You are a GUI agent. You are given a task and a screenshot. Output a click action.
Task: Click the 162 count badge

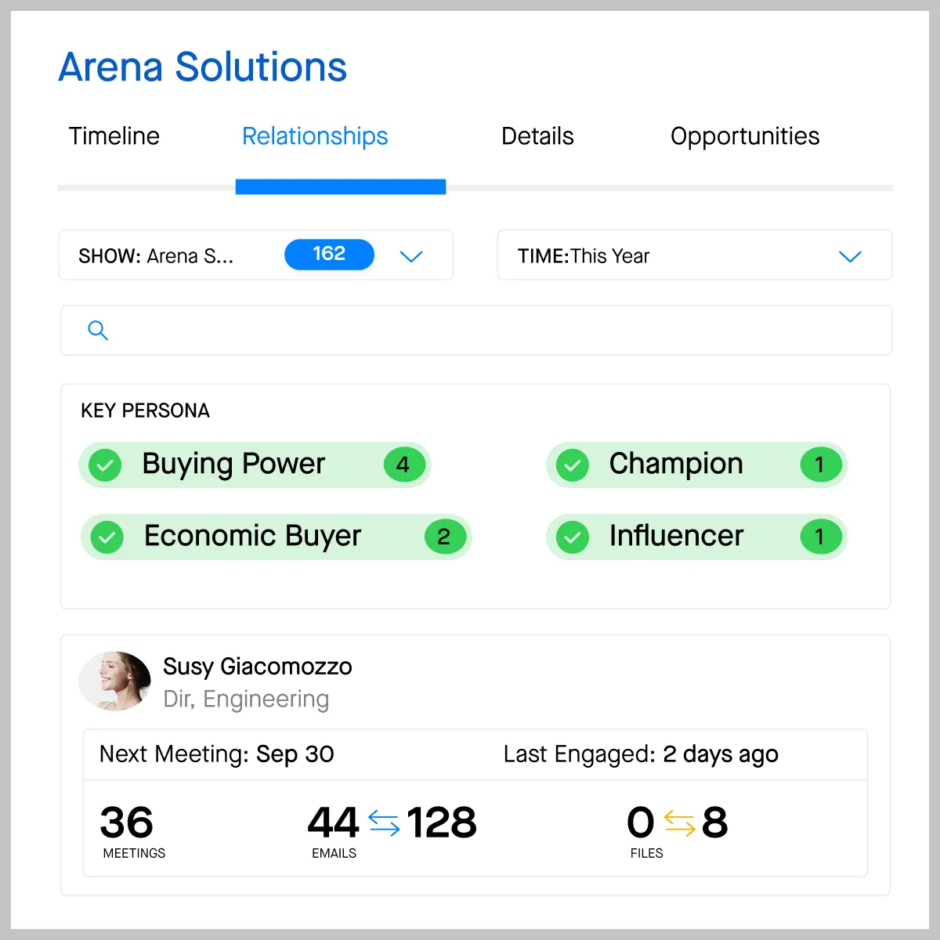click(x=329, y=254)
